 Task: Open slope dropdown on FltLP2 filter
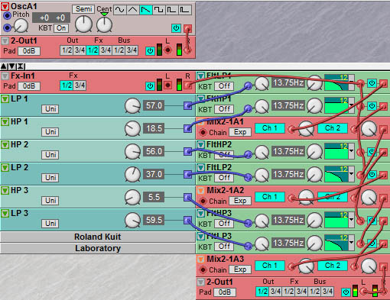point(351,174)
